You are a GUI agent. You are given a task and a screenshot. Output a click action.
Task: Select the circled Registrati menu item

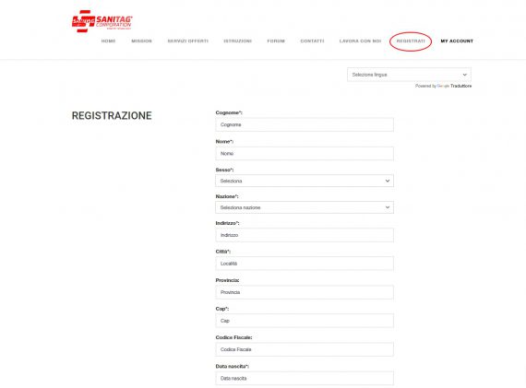pos(411,41)
